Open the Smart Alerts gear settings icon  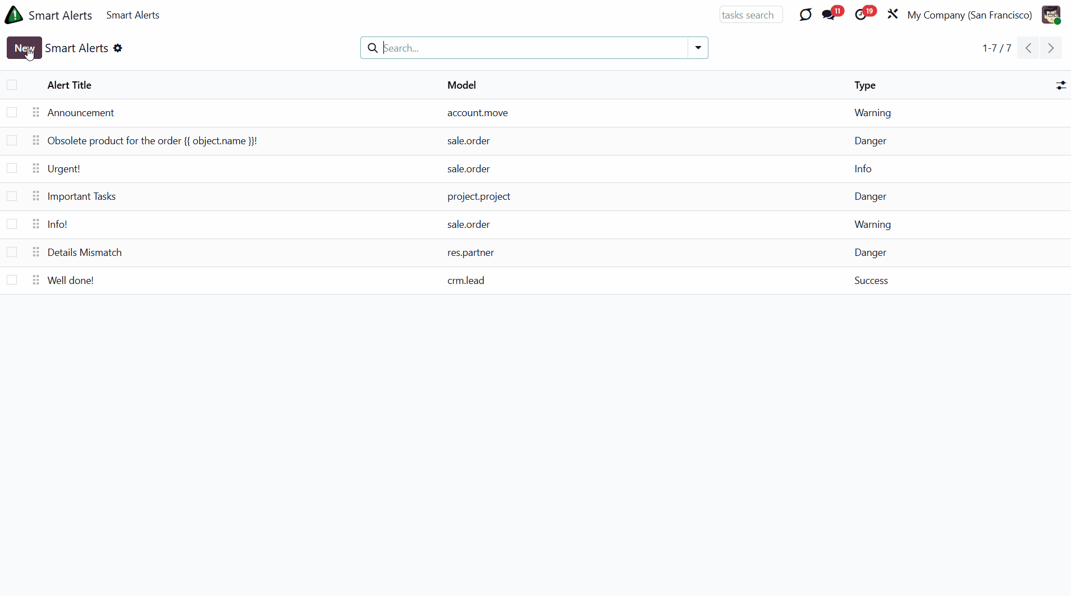coord(118,48)
